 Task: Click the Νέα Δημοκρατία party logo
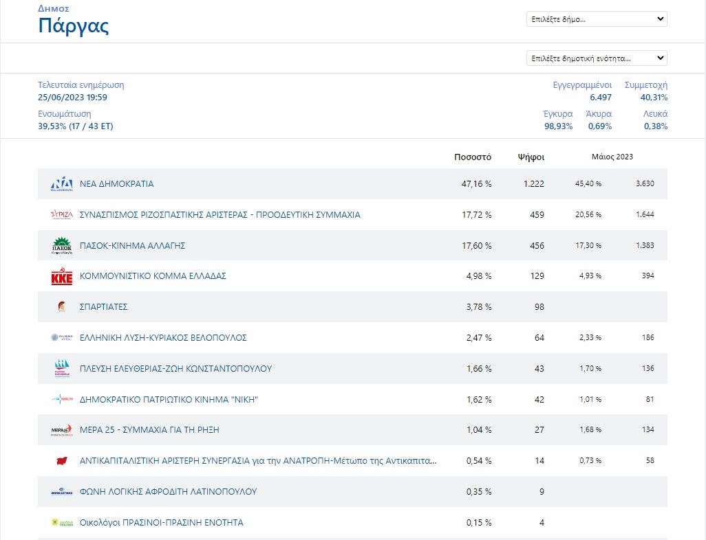[x=62, y=184]
